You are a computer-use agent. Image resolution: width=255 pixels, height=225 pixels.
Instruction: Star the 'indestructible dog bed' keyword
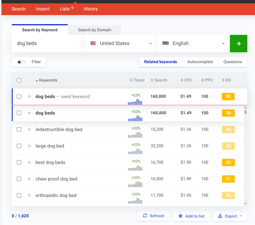(29, 129)
